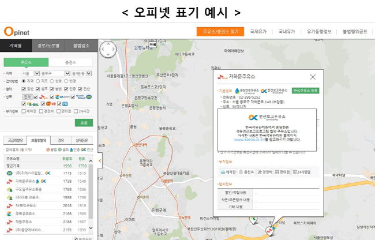Click the 전체 brand button
Viewport: 375px width, 240px height.
27,97
